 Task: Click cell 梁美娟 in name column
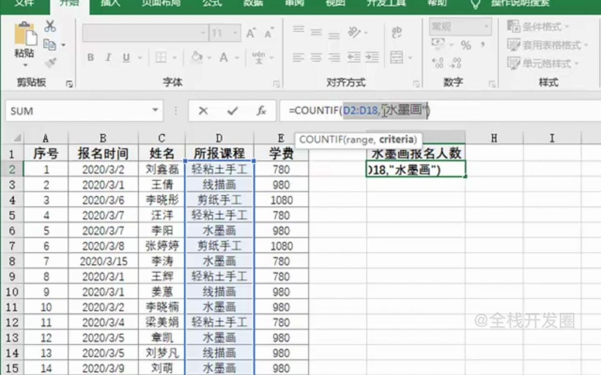[x=162, y=322]
